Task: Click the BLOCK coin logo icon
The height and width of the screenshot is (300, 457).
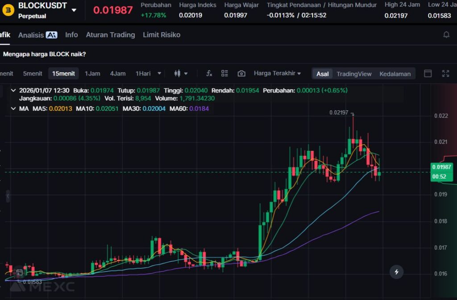Action: [x=8, y=9]
